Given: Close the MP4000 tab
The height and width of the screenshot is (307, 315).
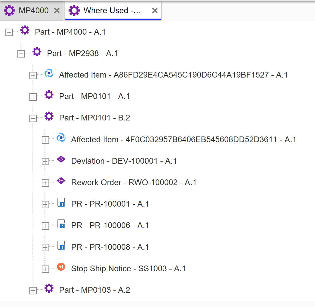Looking at the screenshot, I should pos(57,11).
